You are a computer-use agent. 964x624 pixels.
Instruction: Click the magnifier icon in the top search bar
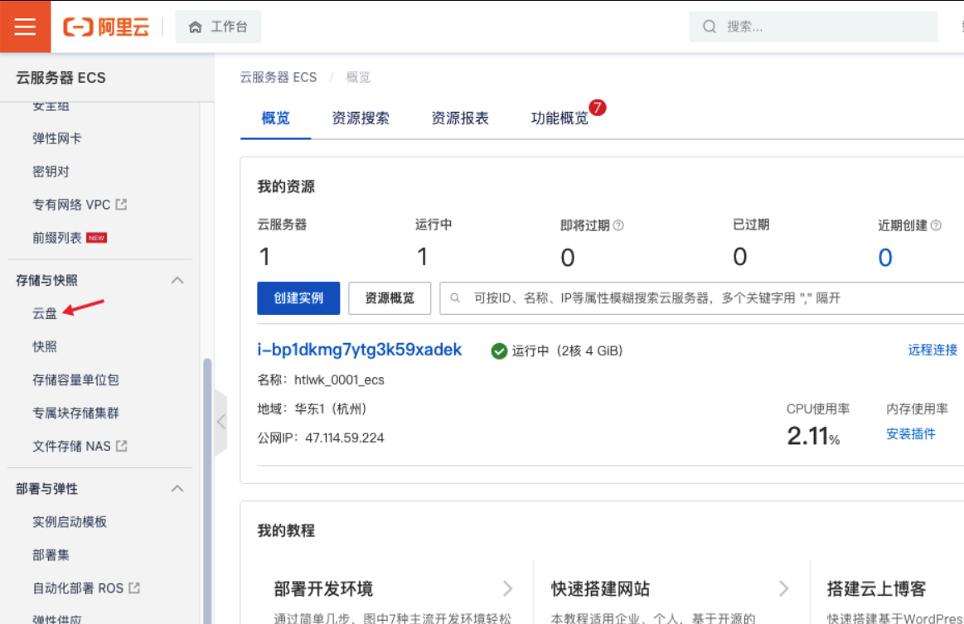click(x=710, y=27)
